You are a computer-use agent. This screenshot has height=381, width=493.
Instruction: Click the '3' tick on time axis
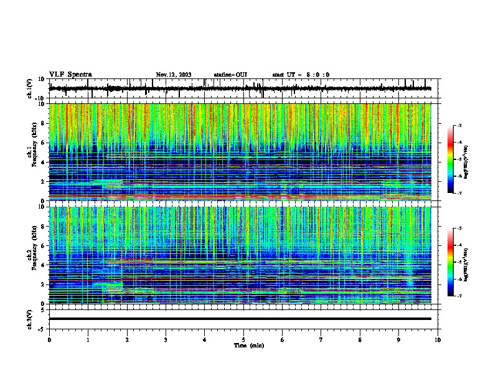click(166, 340)
